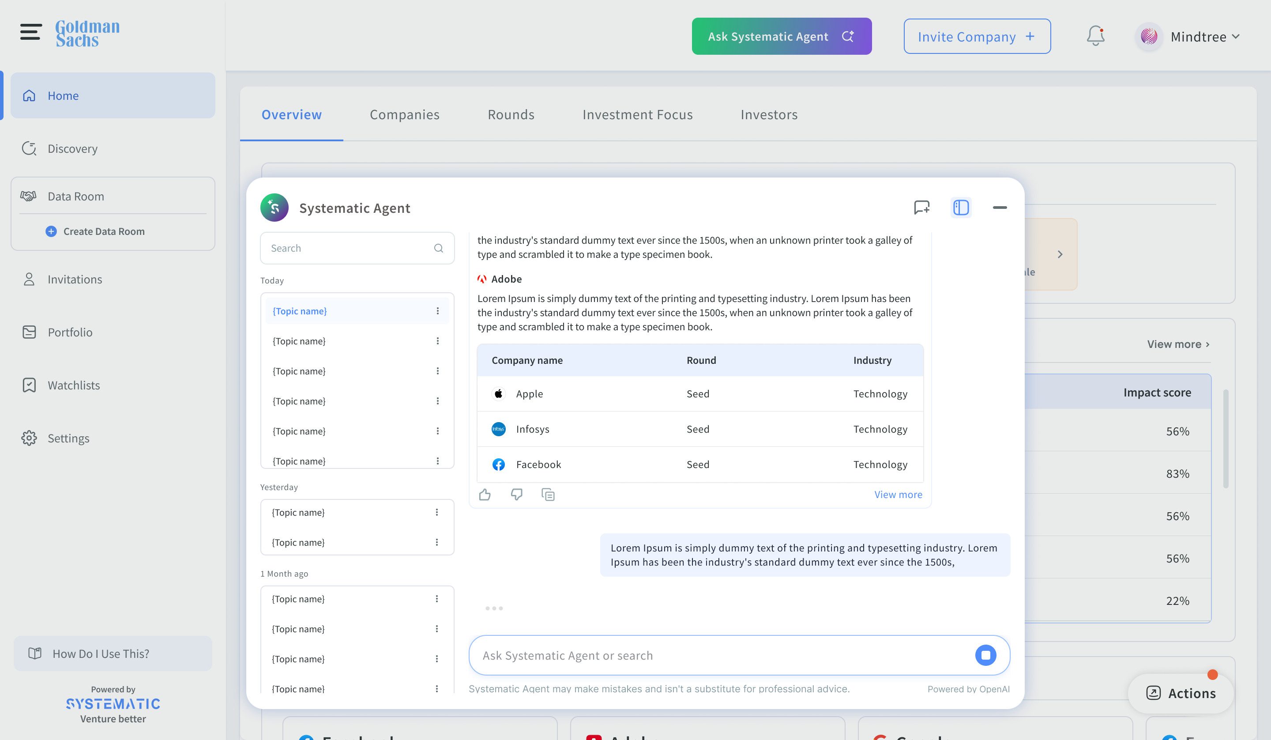1271x740 pixels.
Task: Switch to the Investors tab
Action: tap(769, 115)
